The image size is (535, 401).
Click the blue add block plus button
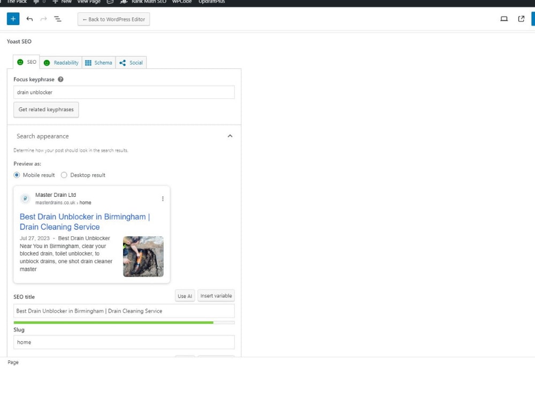pos(13,19)
